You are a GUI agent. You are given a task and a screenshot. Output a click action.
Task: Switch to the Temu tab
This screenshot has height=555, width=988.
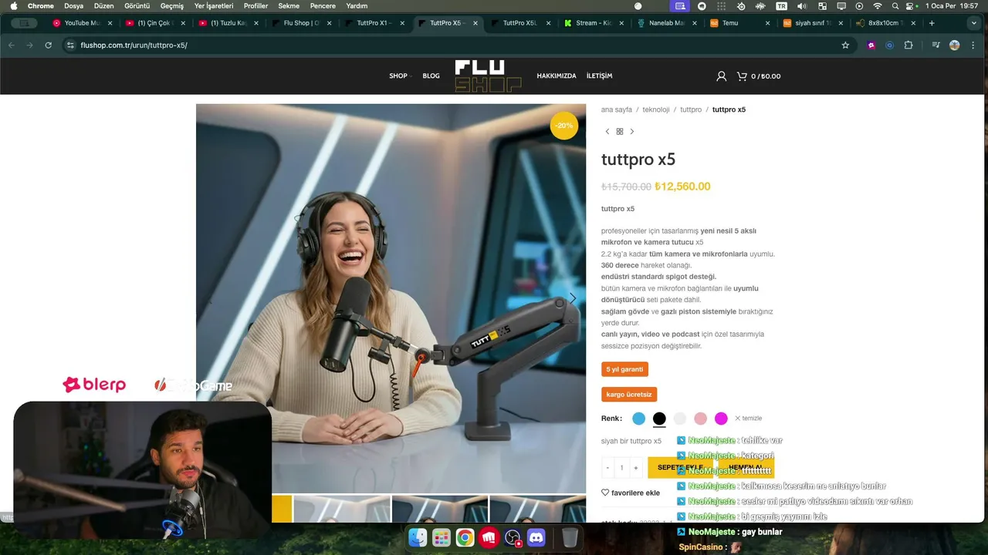[739, 23]
